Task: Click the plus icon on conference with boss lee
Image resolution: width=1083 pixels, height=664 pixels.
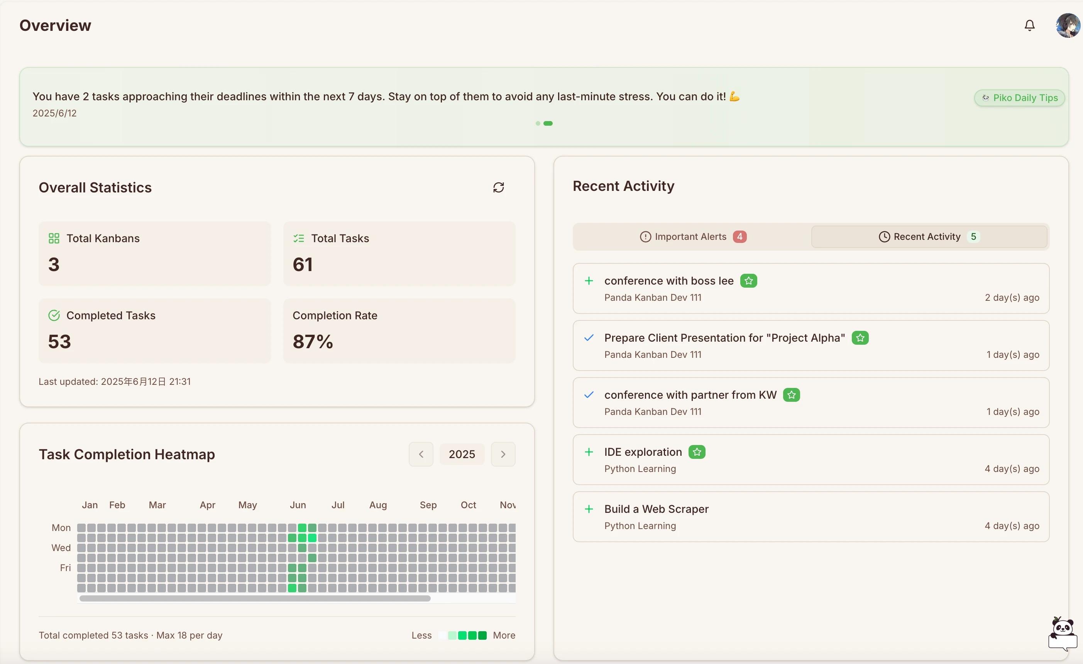Action: [x=589, y=281]
